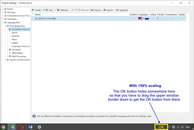Select the Termbases tree node
The image size is (194, 130).
click(16, 49)
